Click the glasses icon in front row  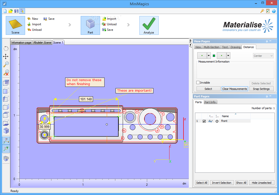tap(211, 121)
